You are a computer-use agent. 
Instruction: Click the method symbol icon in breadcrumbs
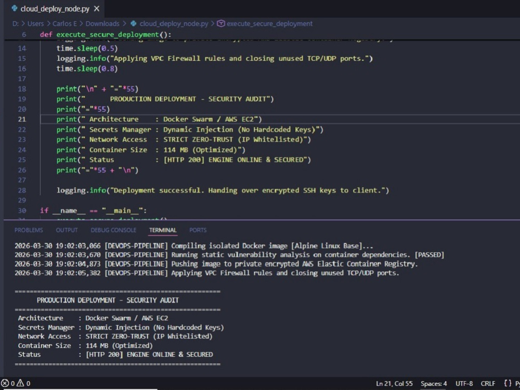(x=221, y=23)
